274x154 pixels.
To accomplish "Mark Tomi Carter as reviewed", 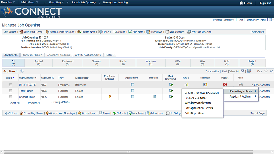I will pyautogui.click(x=171, y=90).
